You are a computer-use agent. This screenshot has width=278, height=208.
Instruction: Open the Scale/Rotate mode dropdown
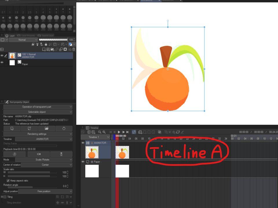[x=44, y=160]
